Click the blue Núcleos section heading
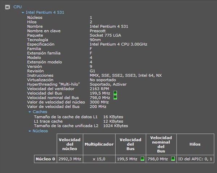This screenshot has width=217, height=173. point(40,131)
